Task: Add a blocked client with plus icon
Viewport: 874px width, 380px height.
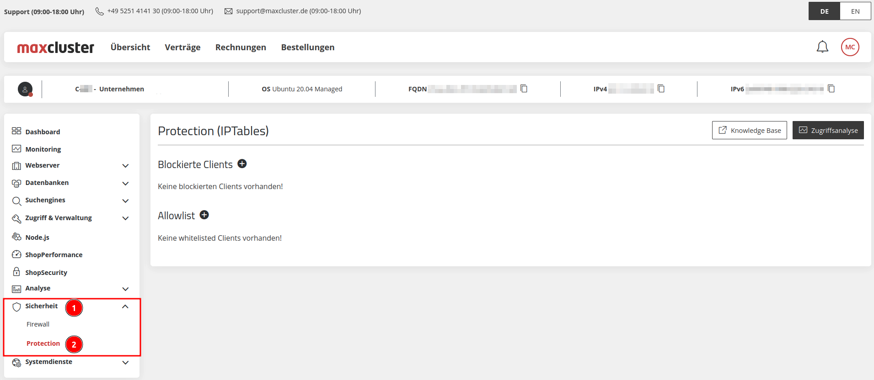Action: [x=242, y=164]
